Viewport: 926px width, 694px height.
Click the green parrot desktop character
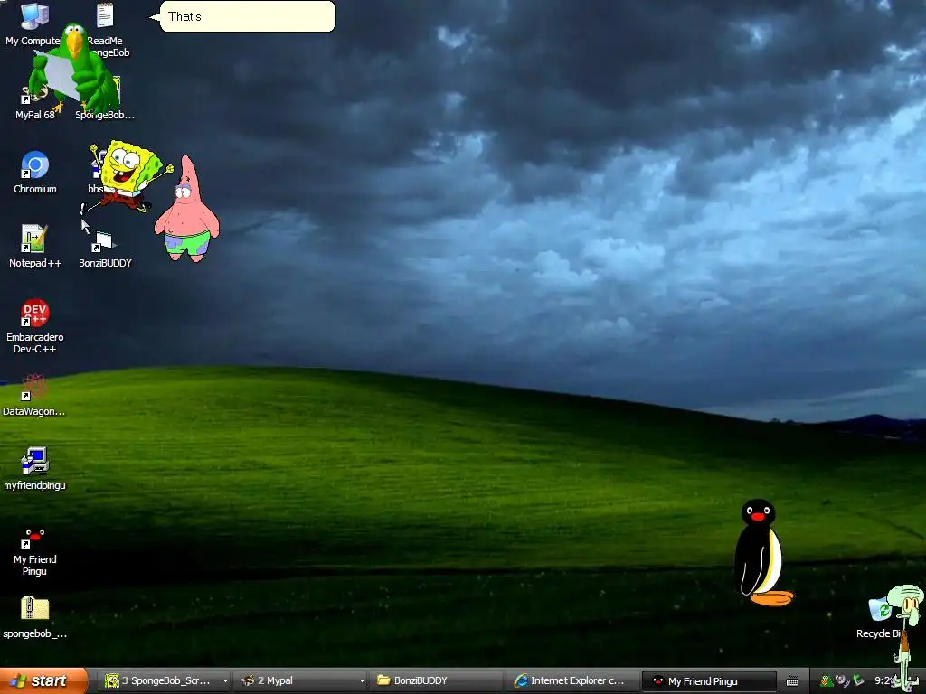click(x=74, y=70)
